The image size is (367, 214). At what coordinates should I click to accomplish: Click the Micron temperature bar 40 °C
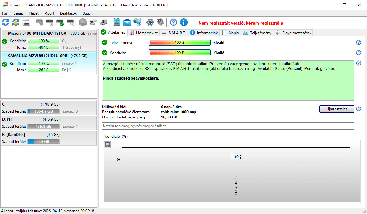pyautogui.click(x=44, y=47)
